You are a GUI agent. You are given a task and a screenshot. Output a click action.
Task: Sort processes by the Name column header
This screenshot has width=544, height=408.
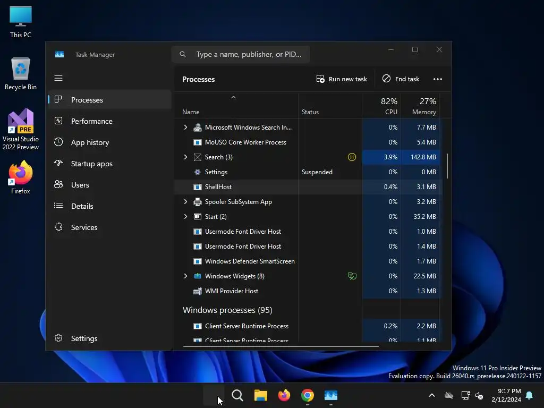click(x=236, y=106)
